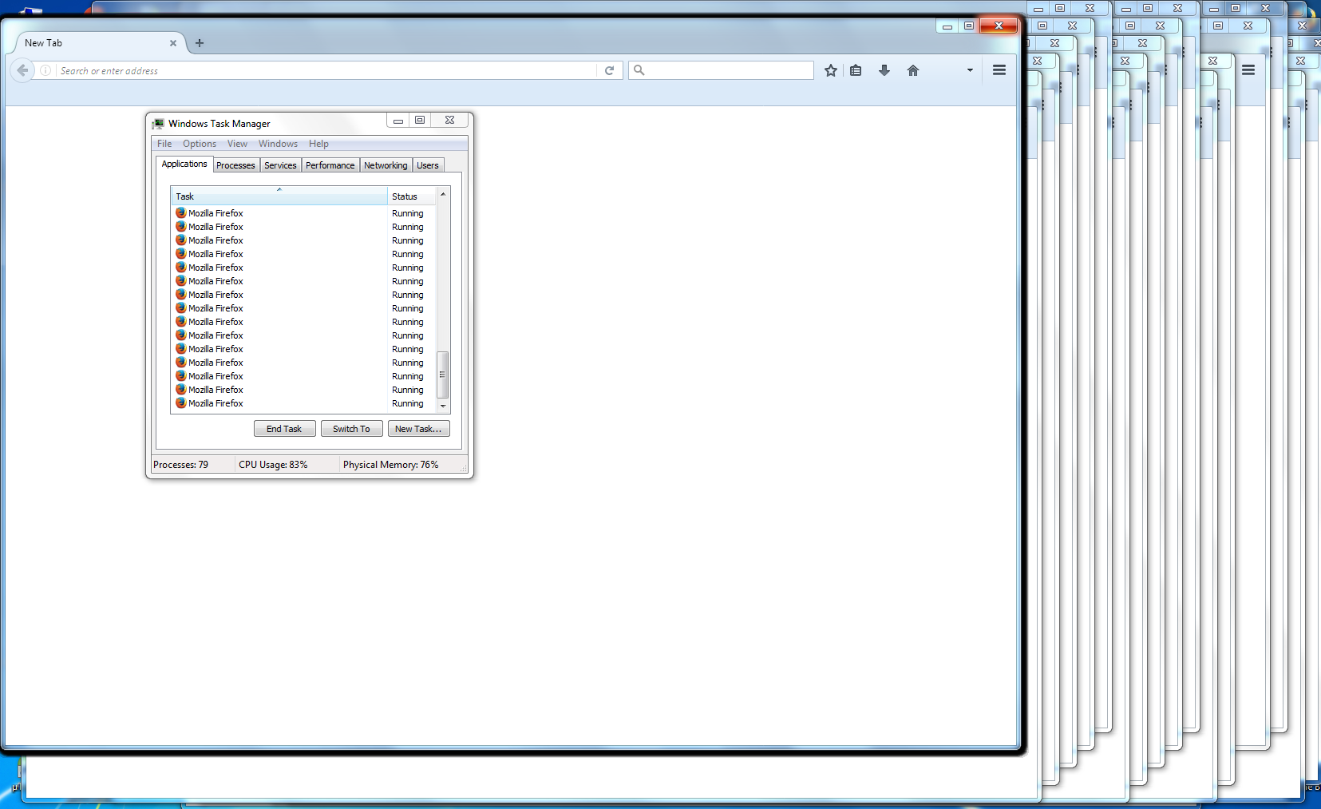Click the CPU Usage: 83% status text

point(273,465)
